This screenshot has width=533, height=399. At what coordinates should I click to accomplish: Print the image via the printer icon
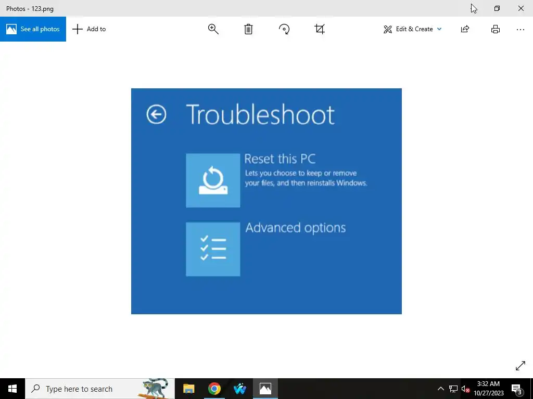click(x=496, y=29)
